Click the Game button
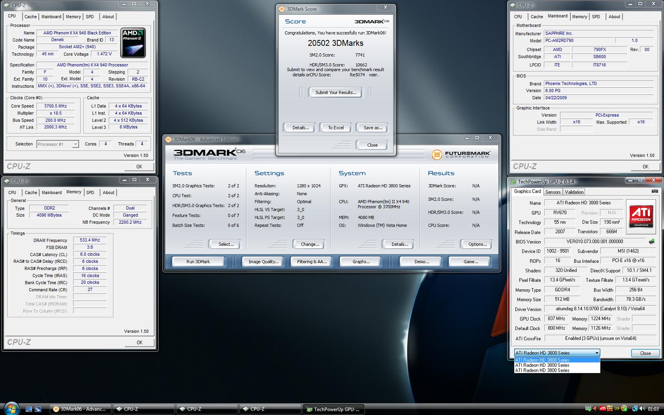 click(x=471, y=262)
